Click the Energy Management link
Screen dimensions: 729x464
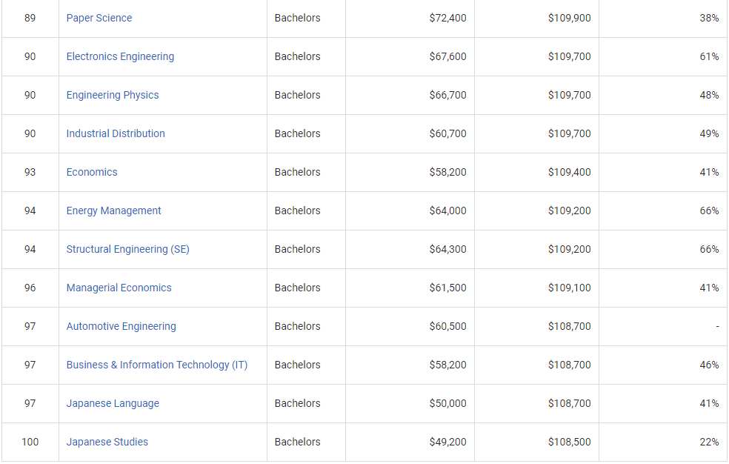point(113,211)
